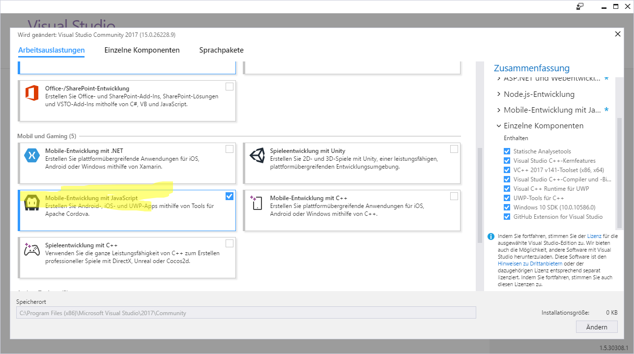Viewport: 634px width, 354px height.
Task: Click the version number 1.5.30308.1
Action: click(613, 348)
